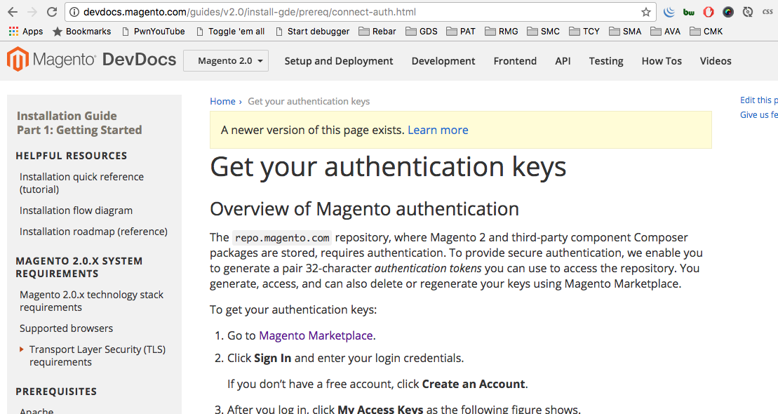Open the GDS bookmarks folder
The height and width of the screenshot is (414, 778).
coord(422,32)
